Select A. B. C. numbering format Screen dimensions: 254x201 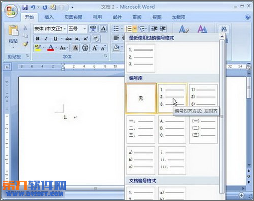click(172, 129)
